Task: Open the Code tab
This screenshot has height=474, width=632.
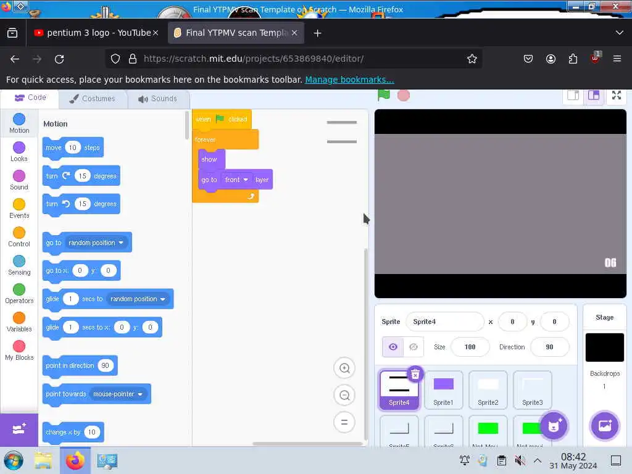Action: point(30,98)
